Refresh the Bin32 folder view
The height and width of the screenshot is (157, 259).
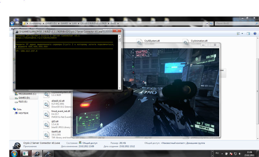coord(211,24)
